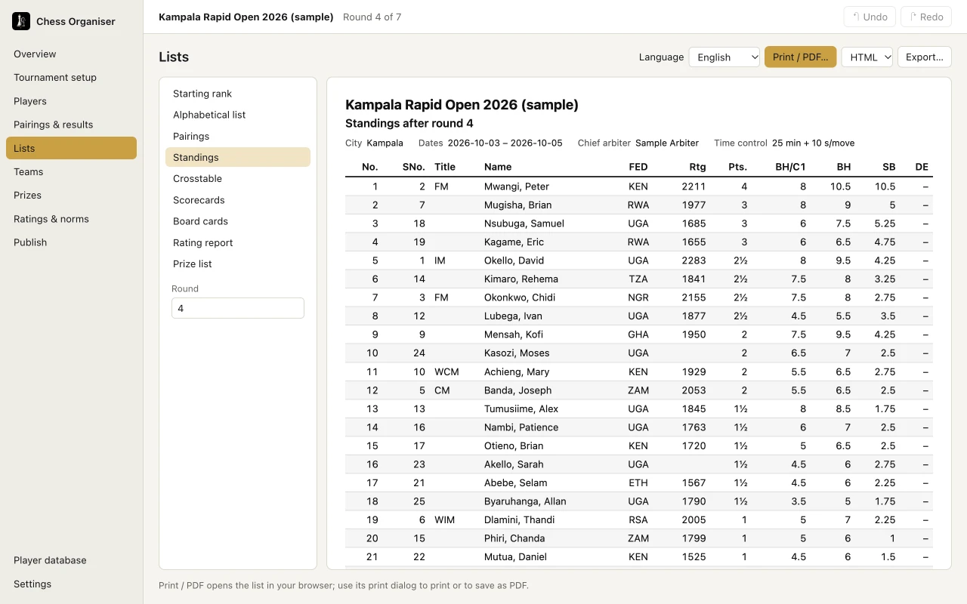
Task: Click the Pts. column header
Action: click(737, 167)
